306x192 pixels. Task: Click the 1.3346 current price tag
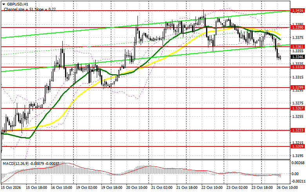tap(298, 57)
